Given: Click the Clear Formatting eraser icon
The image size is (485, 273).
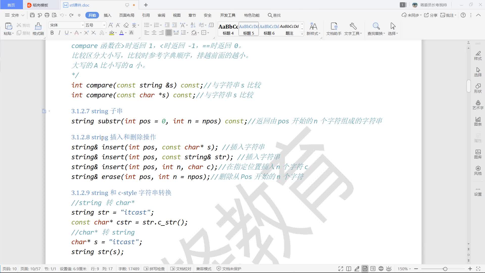Looking at the screenshot, I should [126, 25].
